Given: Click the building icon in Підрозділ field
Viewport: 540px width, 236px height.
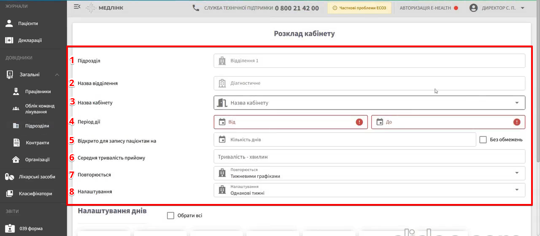Looking at the screenshot, I should point(222,61).
